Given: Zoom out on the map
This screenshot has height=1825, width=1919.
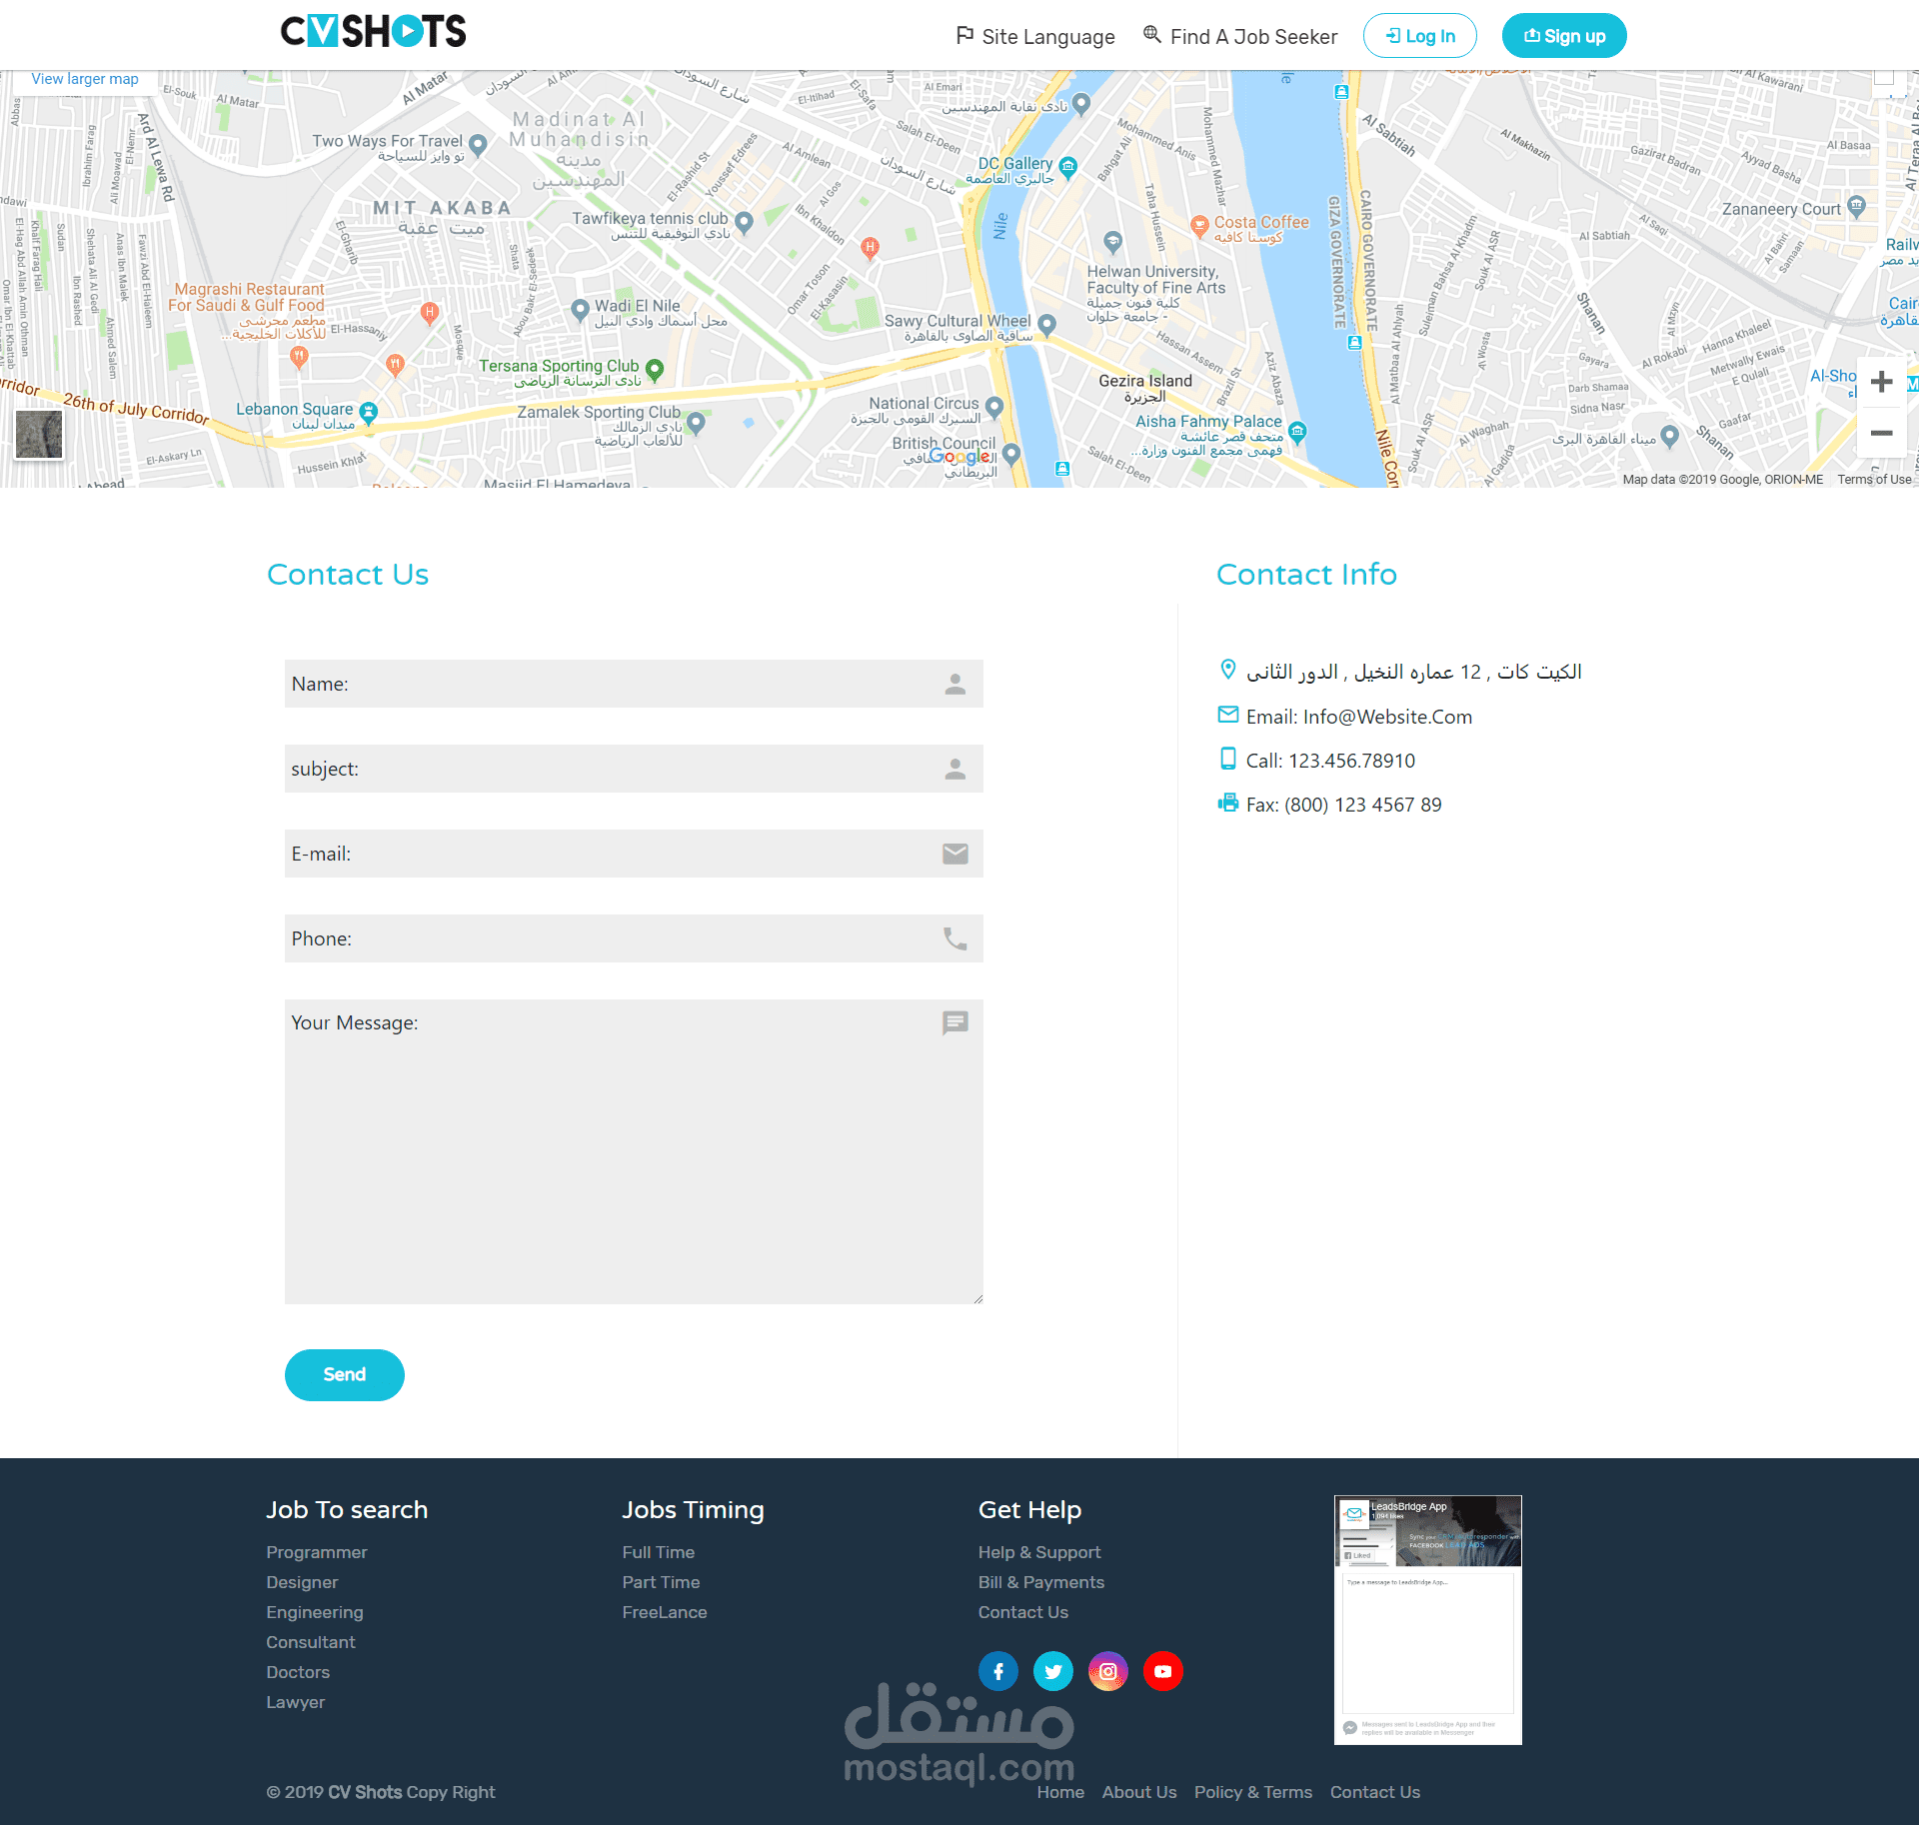Looking at the screenshot, I should [1881, 433].
